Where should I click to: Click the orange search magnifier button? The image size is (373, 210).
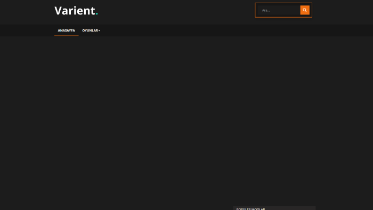[305, 10]
